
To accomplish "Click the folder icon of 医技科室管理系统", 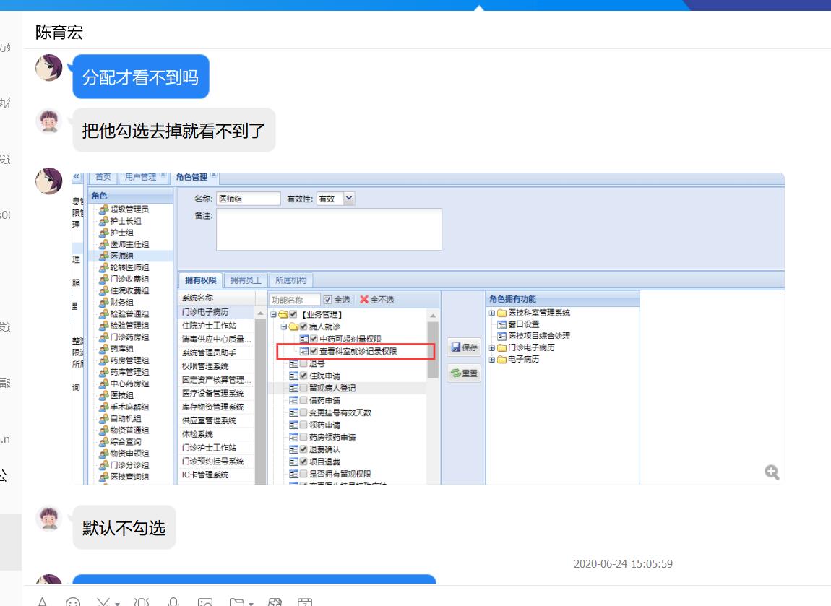I will (501, 313).
